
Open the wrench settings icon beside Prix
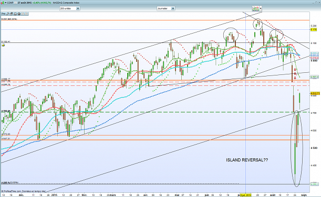point(8,14)
